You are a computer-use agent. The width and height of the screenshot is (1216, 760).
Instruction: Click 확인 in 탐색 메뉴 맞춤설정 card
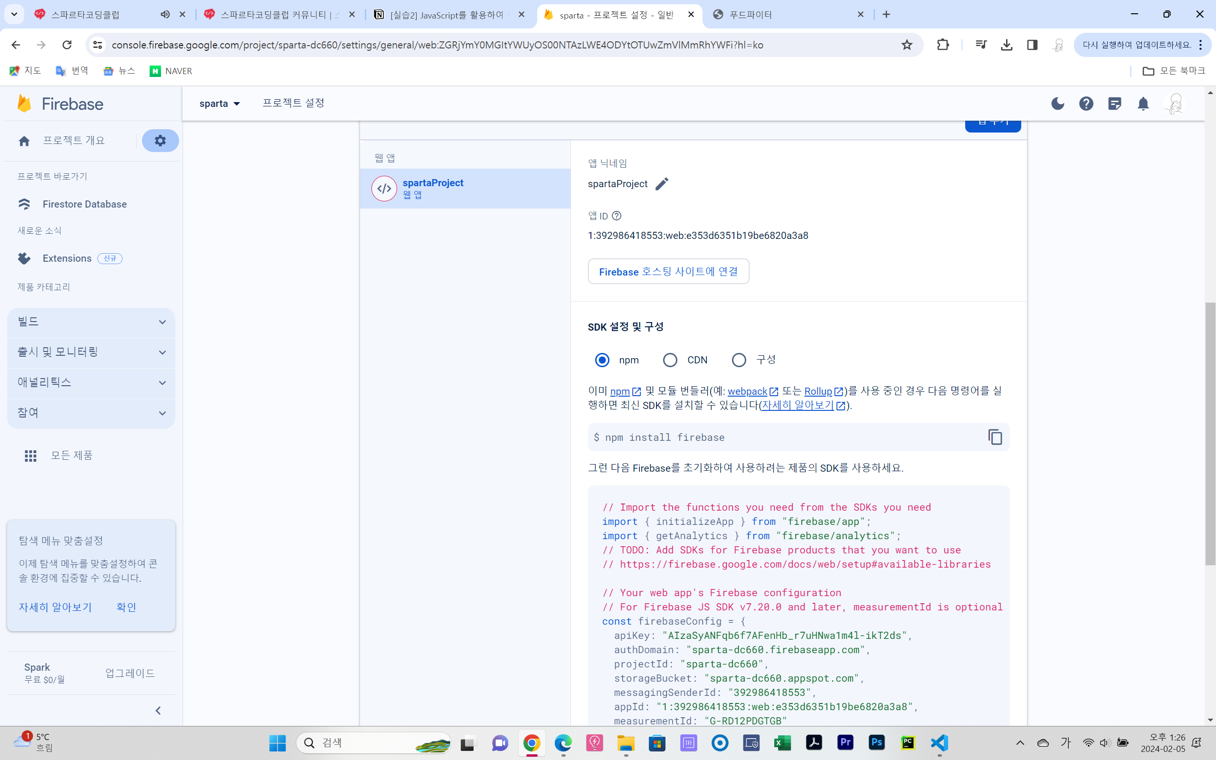coord(126,607)
